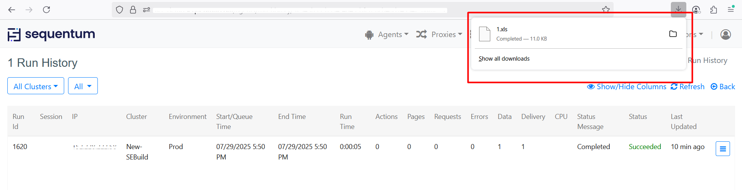
Task: Click the browser back arrow
Action: point(12,10)
